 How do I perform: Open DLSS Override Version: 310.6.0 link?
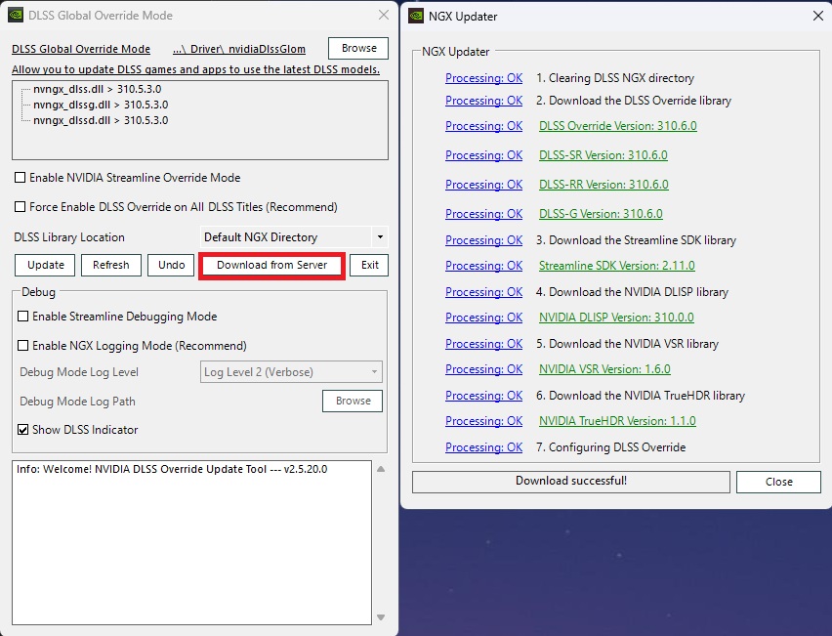pyautogui.click(x=617, y=126)
